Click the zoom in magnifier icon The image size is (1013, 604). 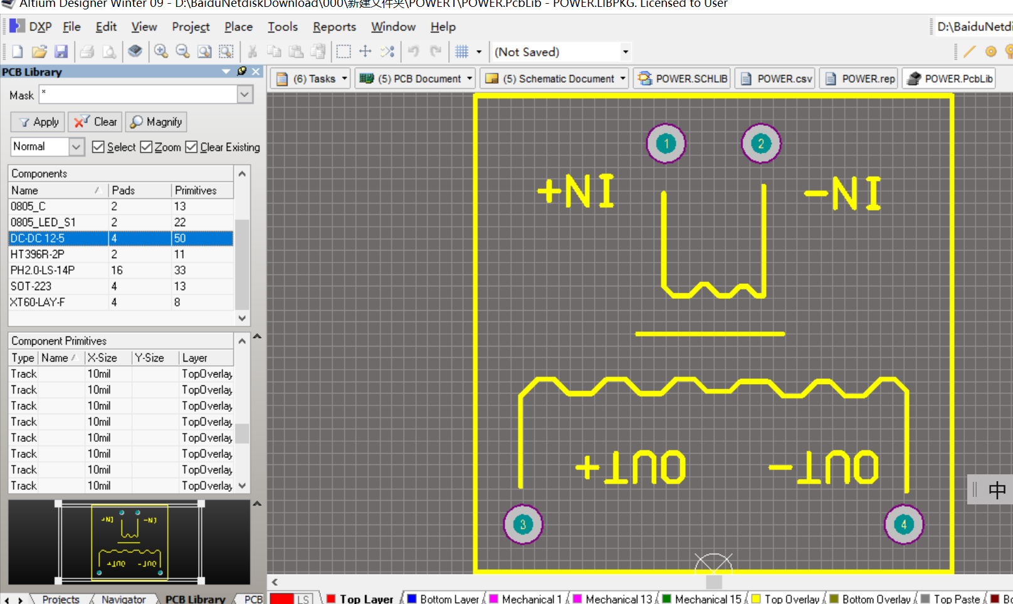coord(161,51)
